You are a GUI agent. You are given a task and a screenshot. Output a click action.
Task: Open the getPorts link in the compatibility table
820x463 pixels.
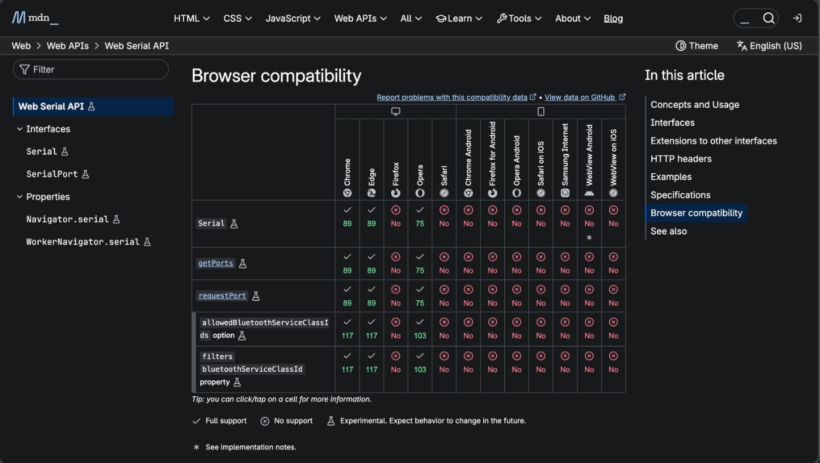point(216,263)
